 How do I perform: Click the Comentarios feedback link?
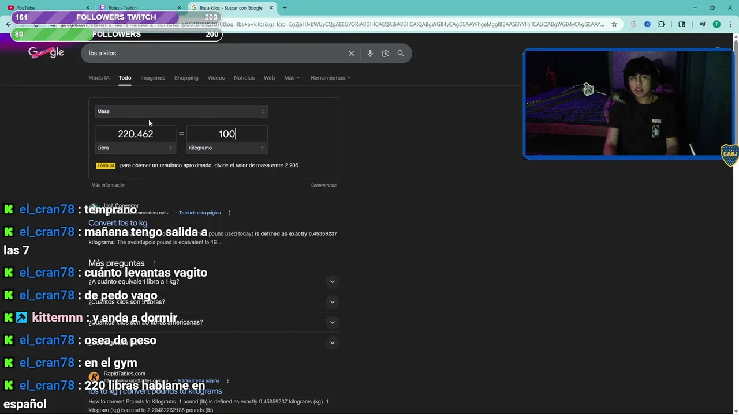pyautogui.click(x=323, y=186)
